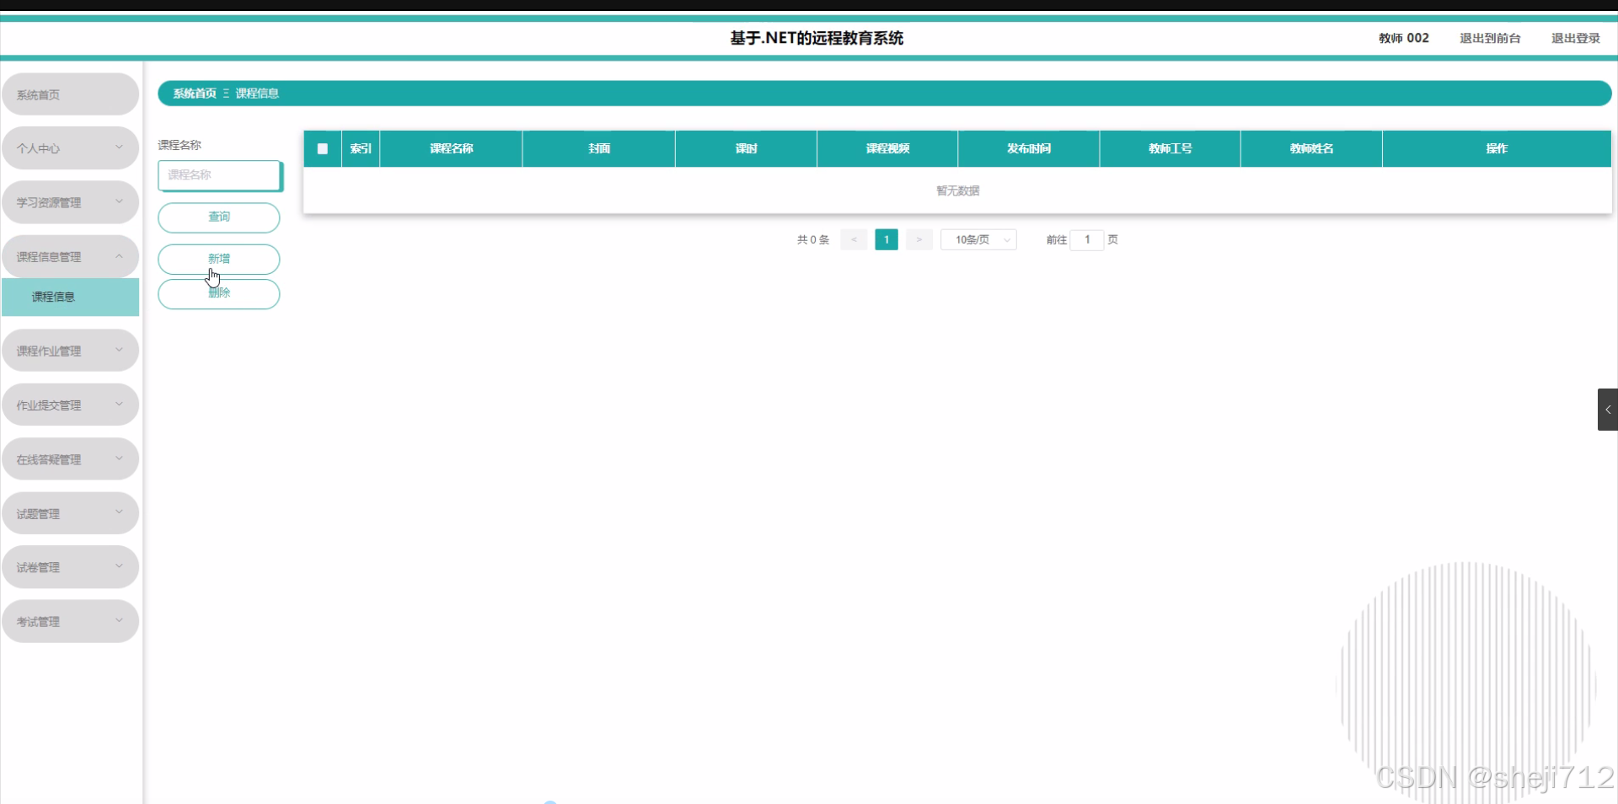Click inside the 课程名称 input field
This screenshot has height=804, width=1618.
click(220, 175)
